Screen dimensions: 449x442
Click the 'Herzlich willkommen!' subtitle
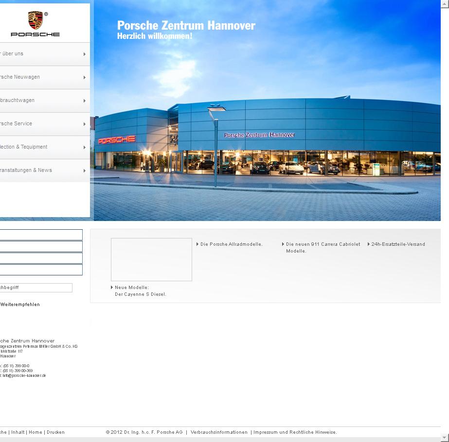[155, 36]
